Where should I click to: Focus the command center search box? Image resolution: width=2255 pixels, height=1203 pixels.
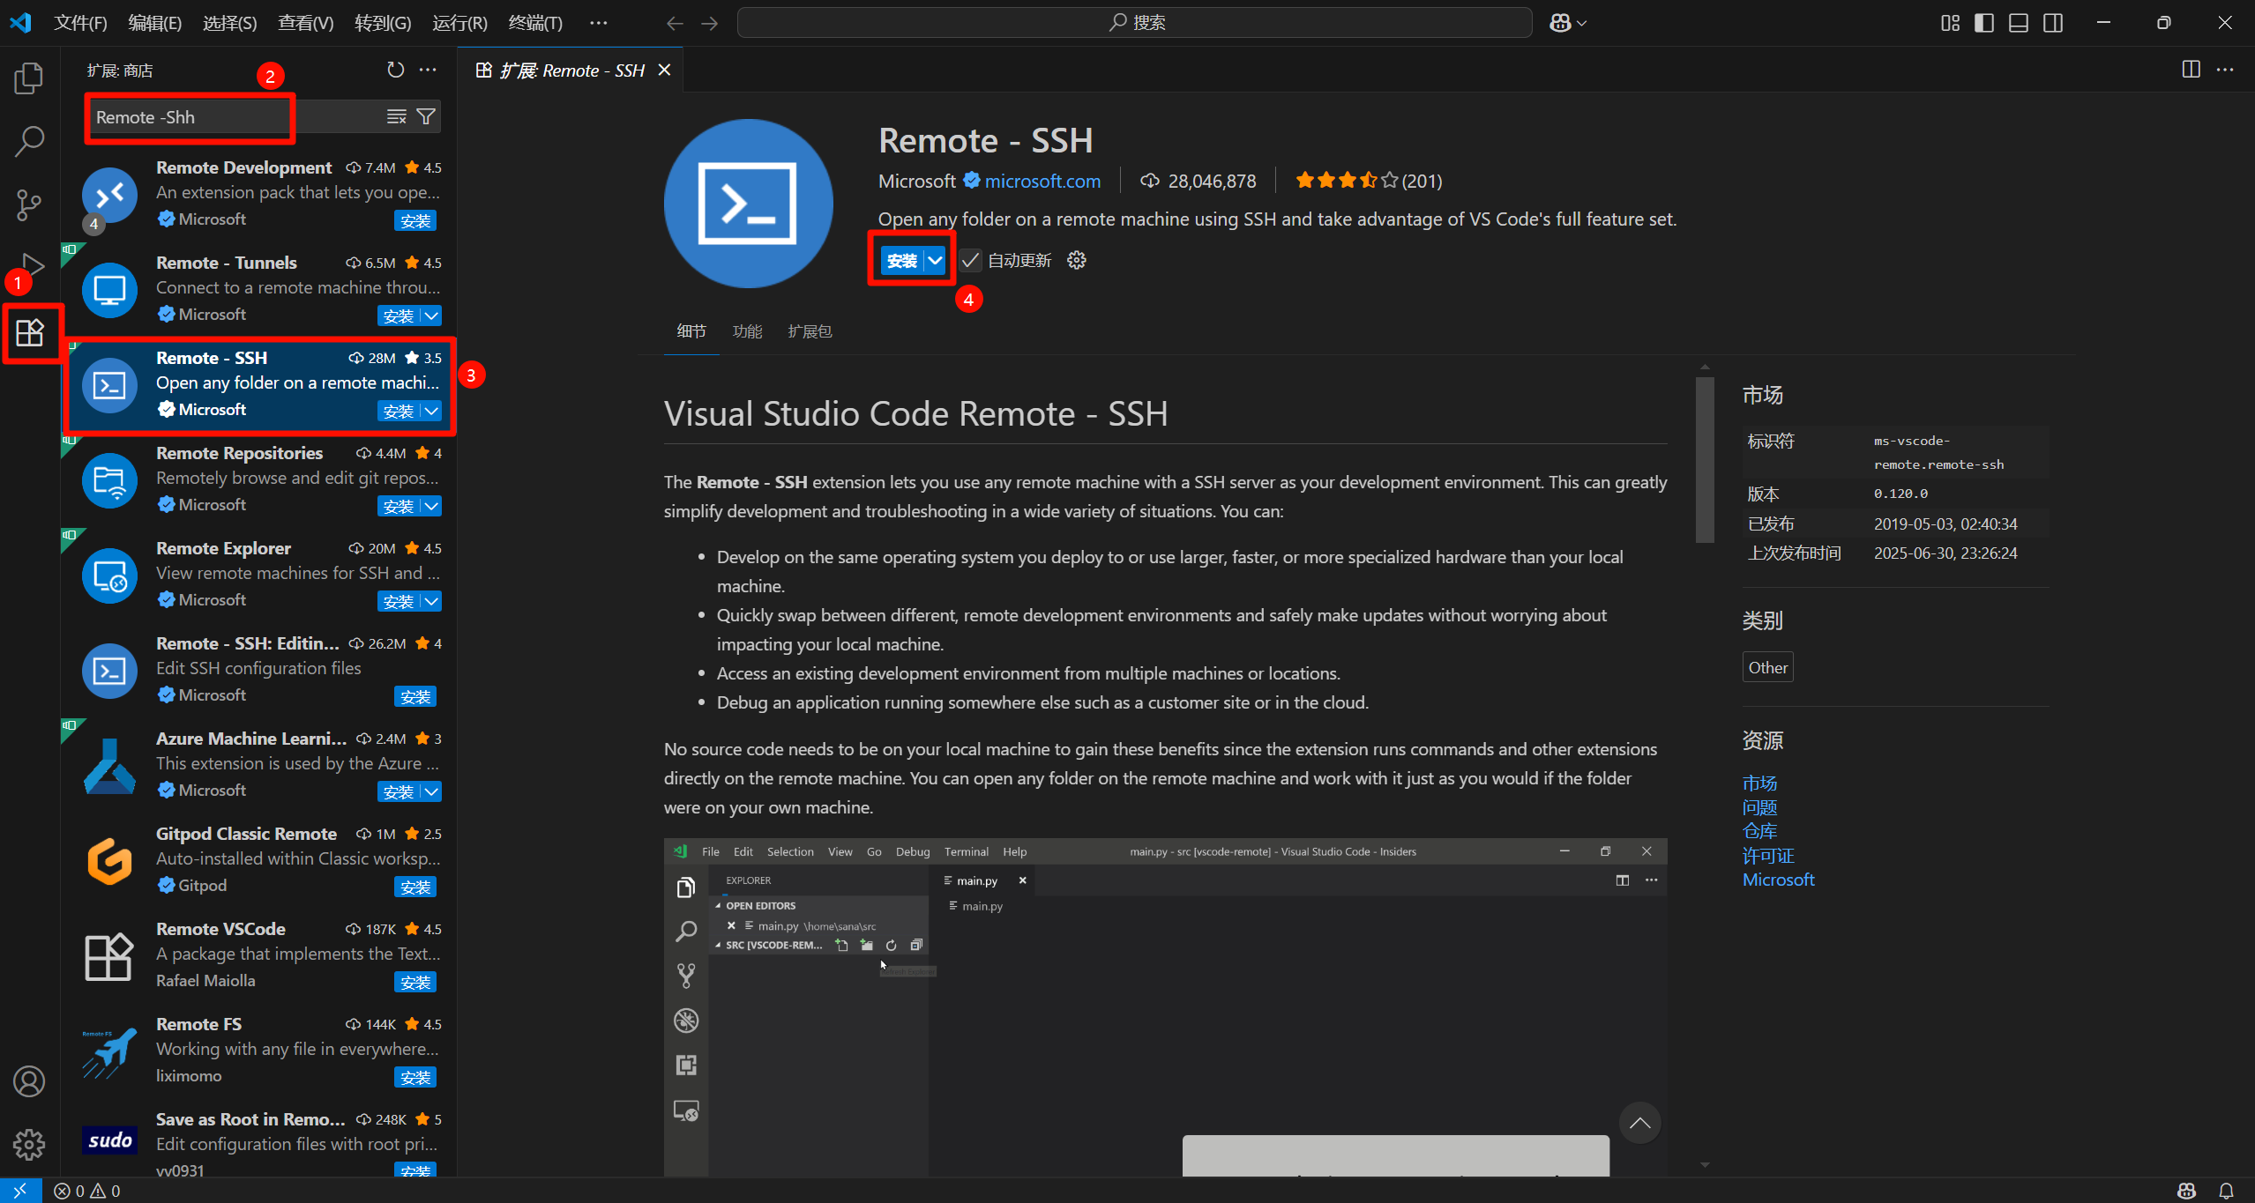tap(1135, 23)
